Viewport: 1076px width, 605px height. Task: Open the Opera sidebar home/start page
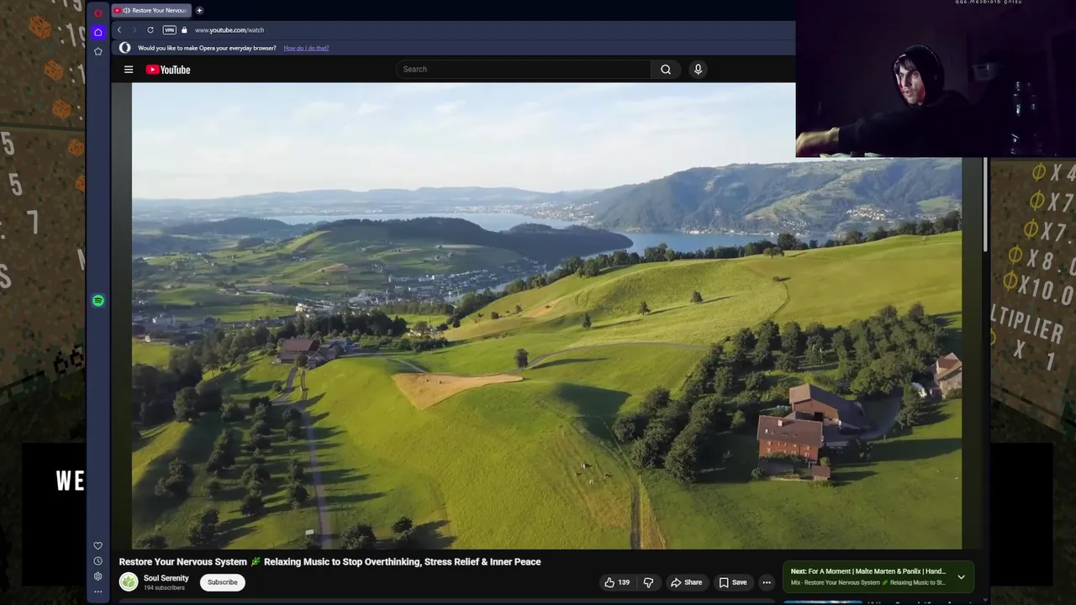pyautogui.click(x=98, y=32)
